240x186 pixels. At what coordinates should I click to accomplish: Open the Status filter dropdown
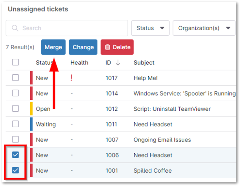click(150, 28)
